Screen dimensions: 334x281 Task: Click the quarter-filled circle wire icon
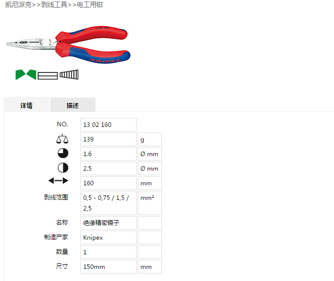click(x=63, y=153)
